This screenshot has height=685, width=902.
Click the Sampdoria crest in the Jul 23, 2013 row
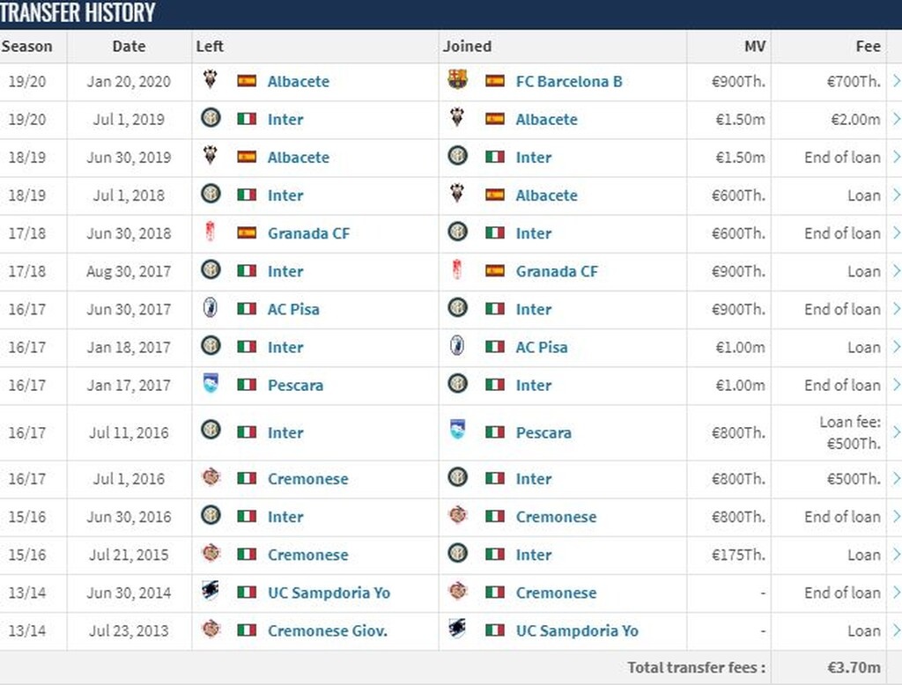point(457,630)
